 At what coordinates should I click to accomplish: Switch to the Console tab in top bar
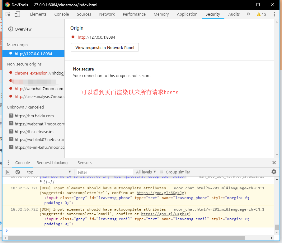click(x=62, y=14)
